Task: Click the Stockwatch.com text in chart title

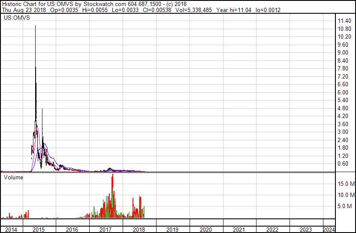Action: pyautogui.click(x=105, y=3)
